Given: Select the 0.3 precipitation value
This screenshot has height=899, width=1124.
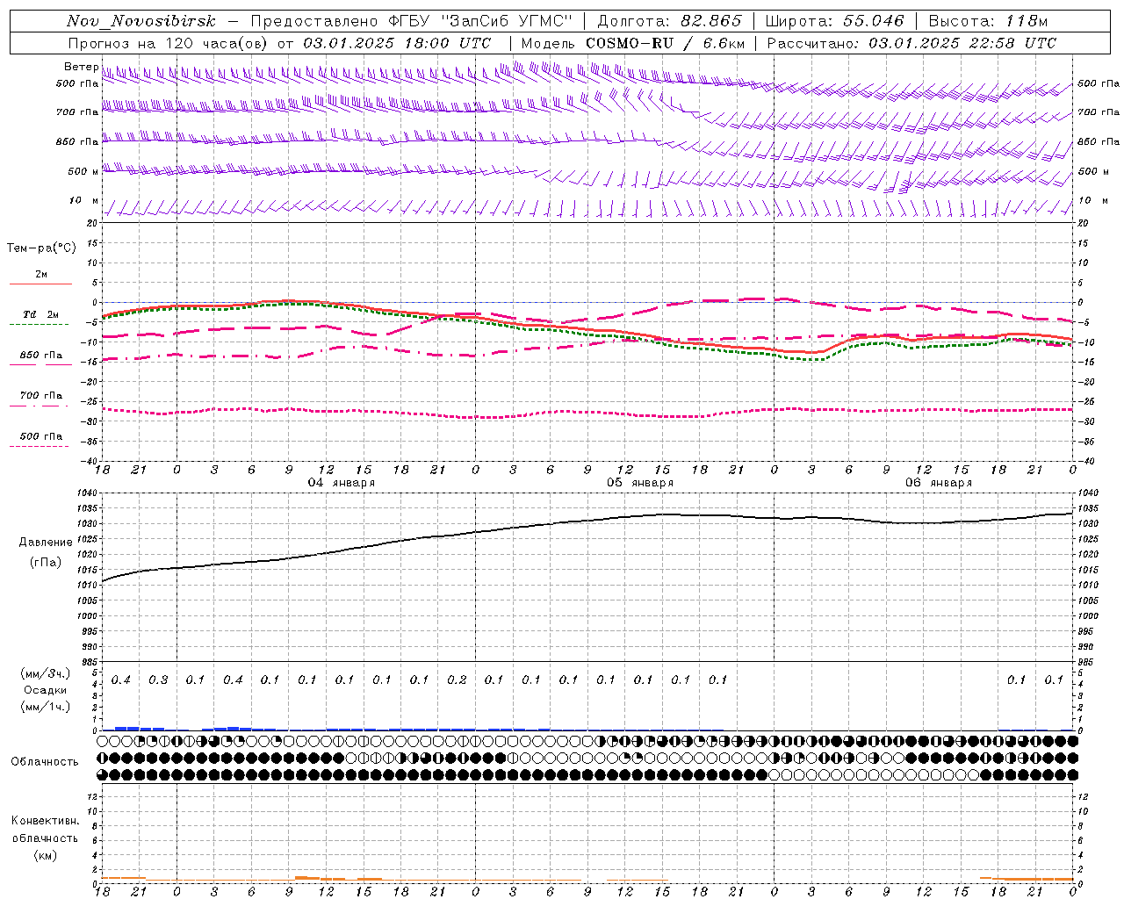Looking at the screenshot, I should click(158, 680).
